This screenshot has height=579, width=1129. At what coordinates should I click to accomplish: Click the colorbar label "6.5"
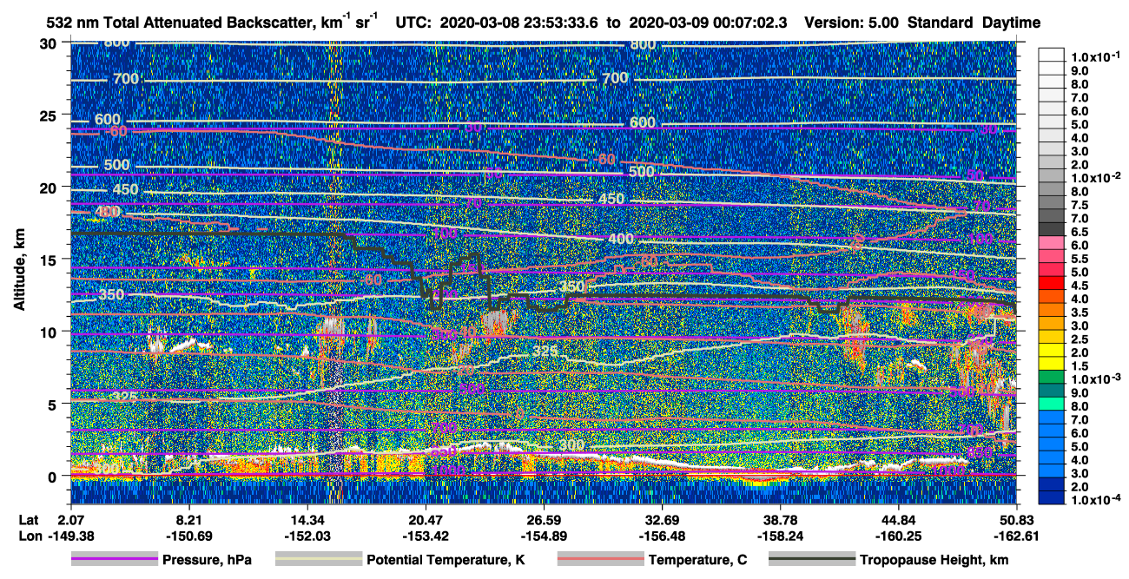tap(1079, 232)
